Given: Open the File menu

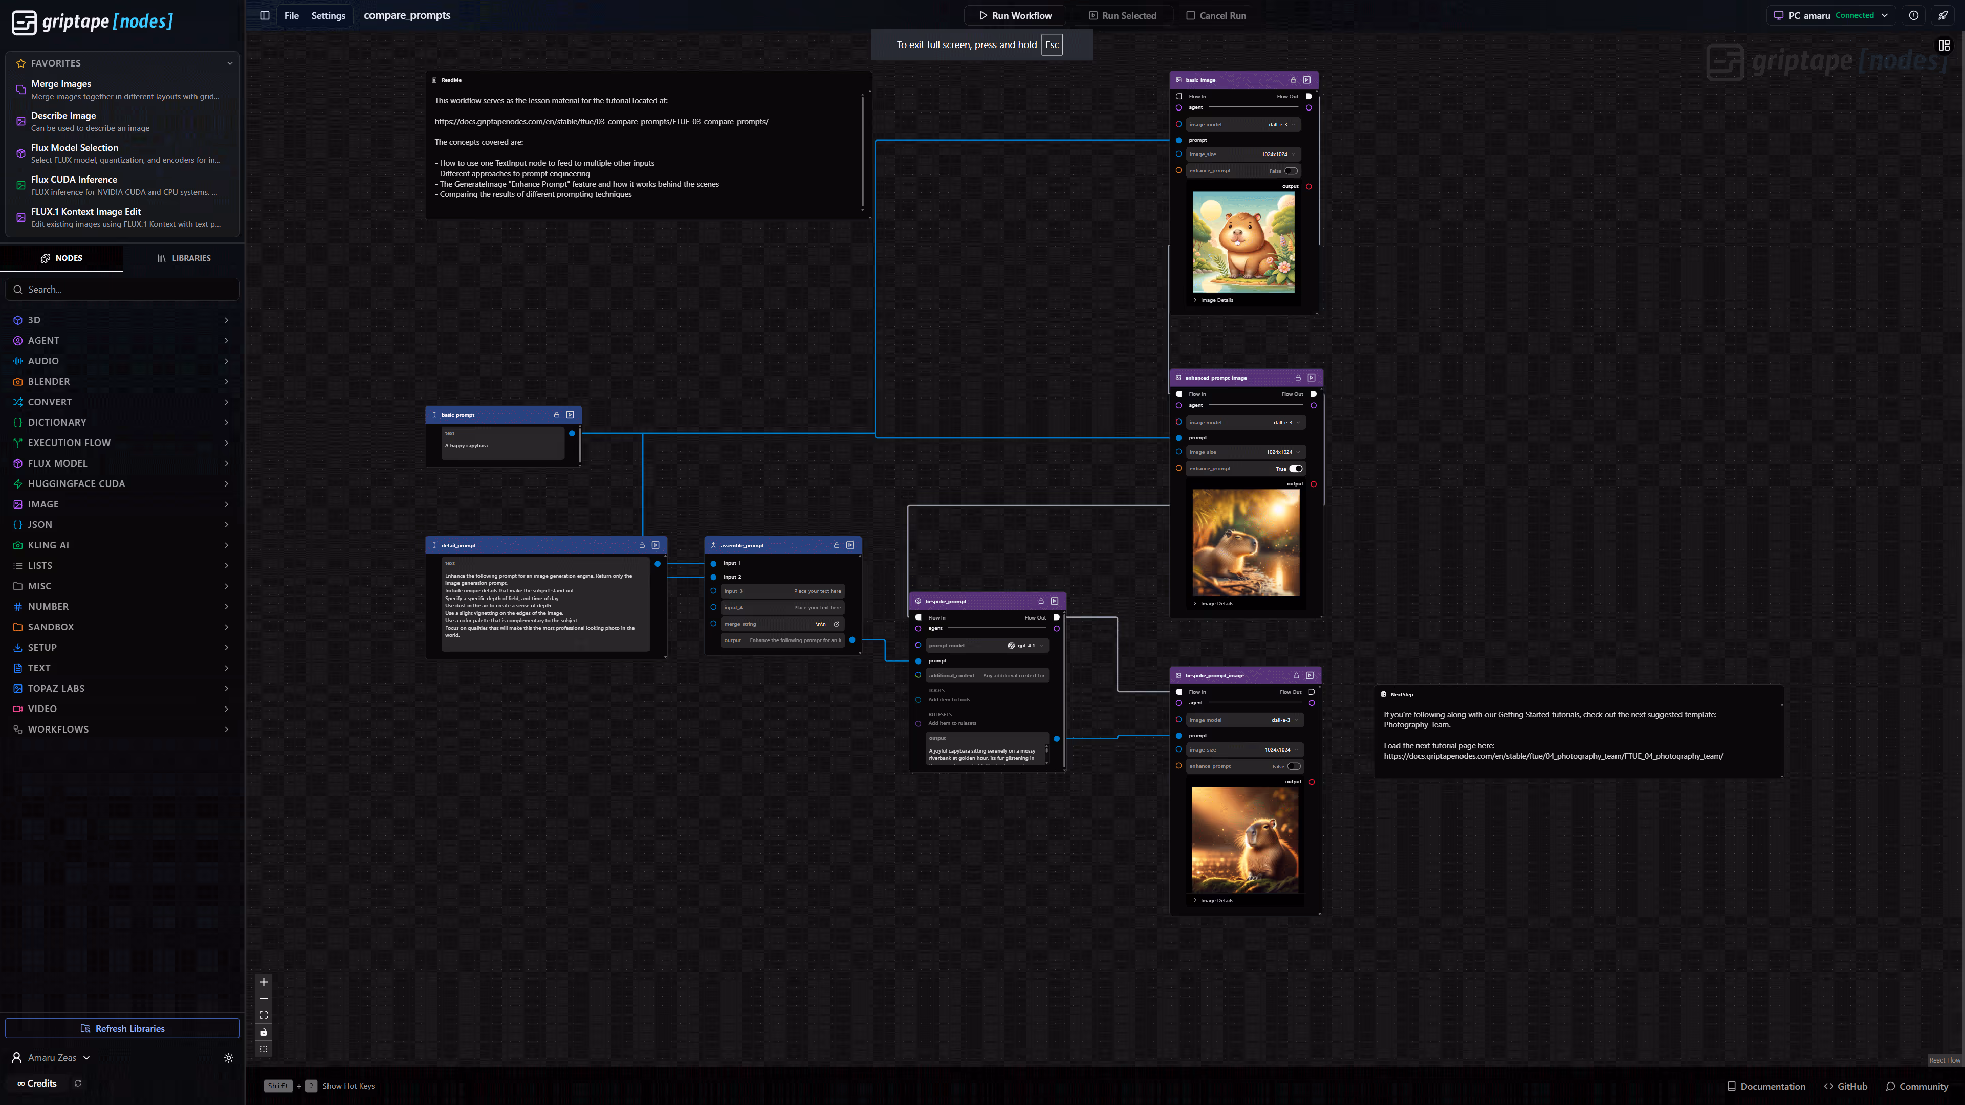Looking at the screenshot, I should tap(291, 15).
